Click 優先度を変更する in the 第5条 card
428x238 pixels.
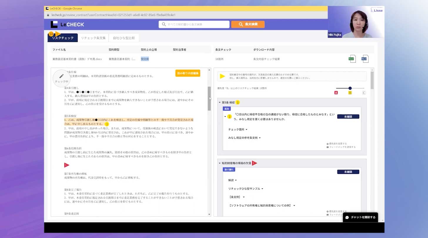click(x=337, y=144)
